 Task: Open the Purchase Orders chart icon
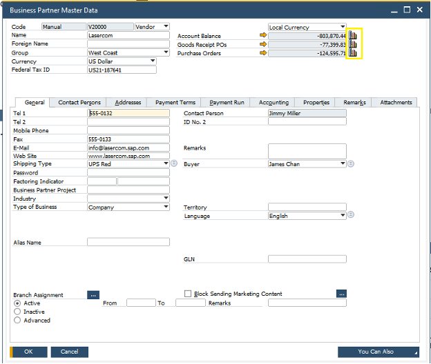tap(353, 53)
